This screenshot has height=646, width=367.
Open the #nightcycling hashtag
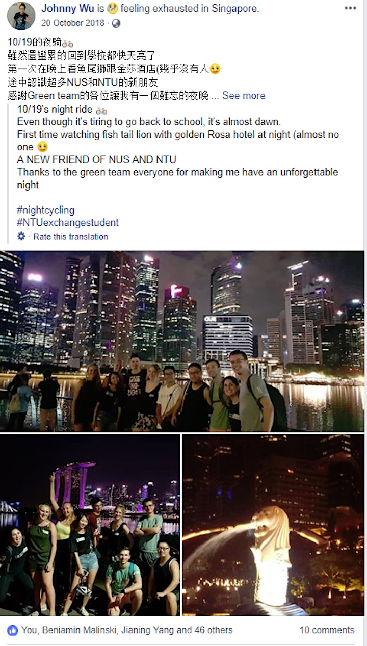click(46, 210)
